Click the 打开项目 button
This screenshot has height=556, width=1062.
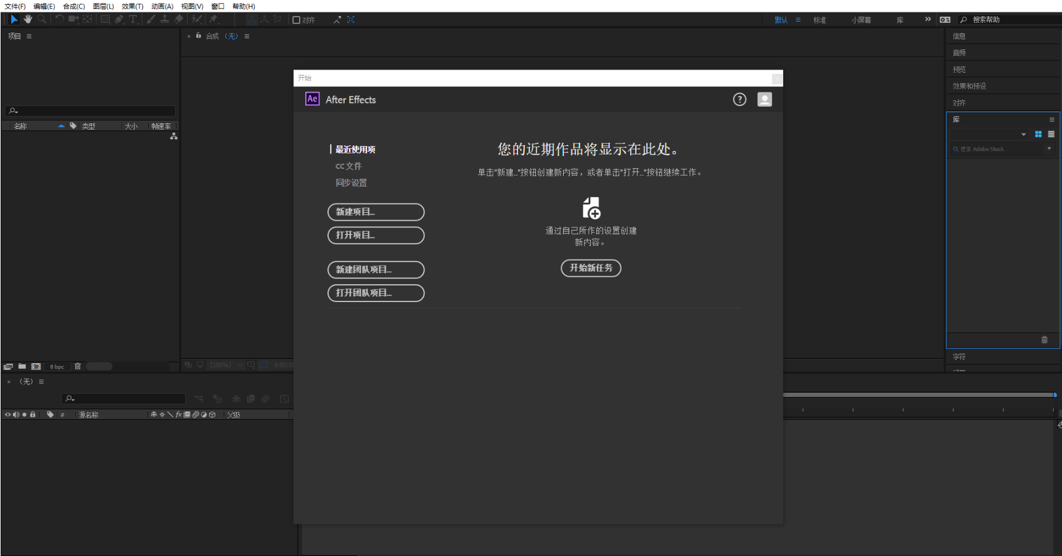[x=376, y=235]
